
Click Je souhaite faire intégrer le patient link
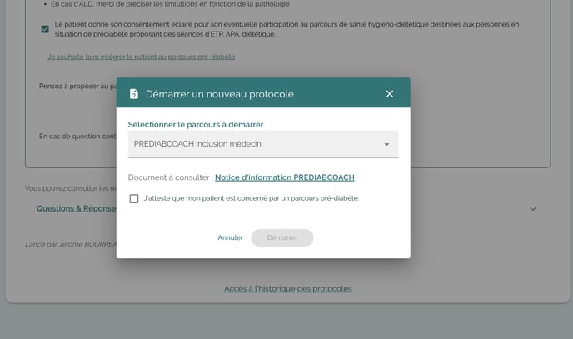tap(142, 57)
